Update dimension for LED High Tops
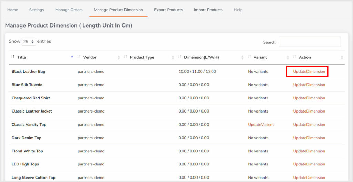The height and width of the screenshot is (182, 353). tap(309, 164)
